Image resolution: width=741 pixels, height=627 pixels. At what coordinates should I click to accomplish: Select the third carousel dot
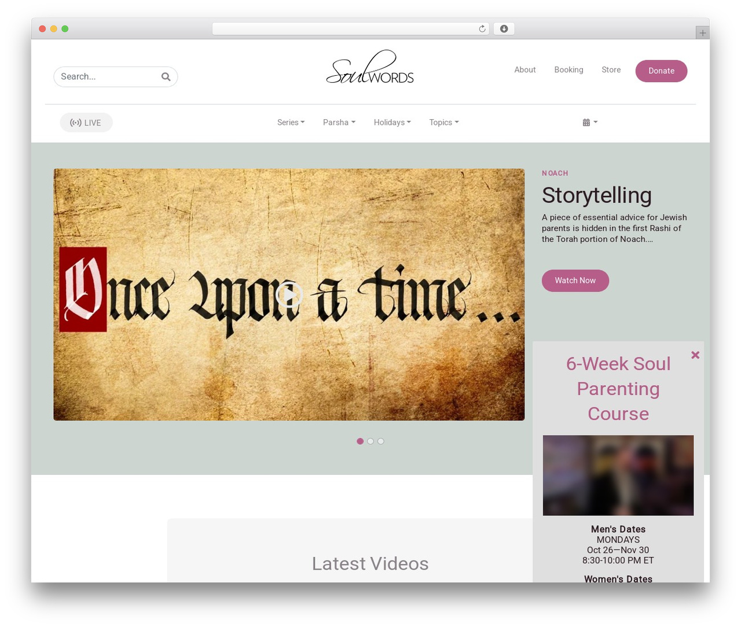click(x=381, y=441)
